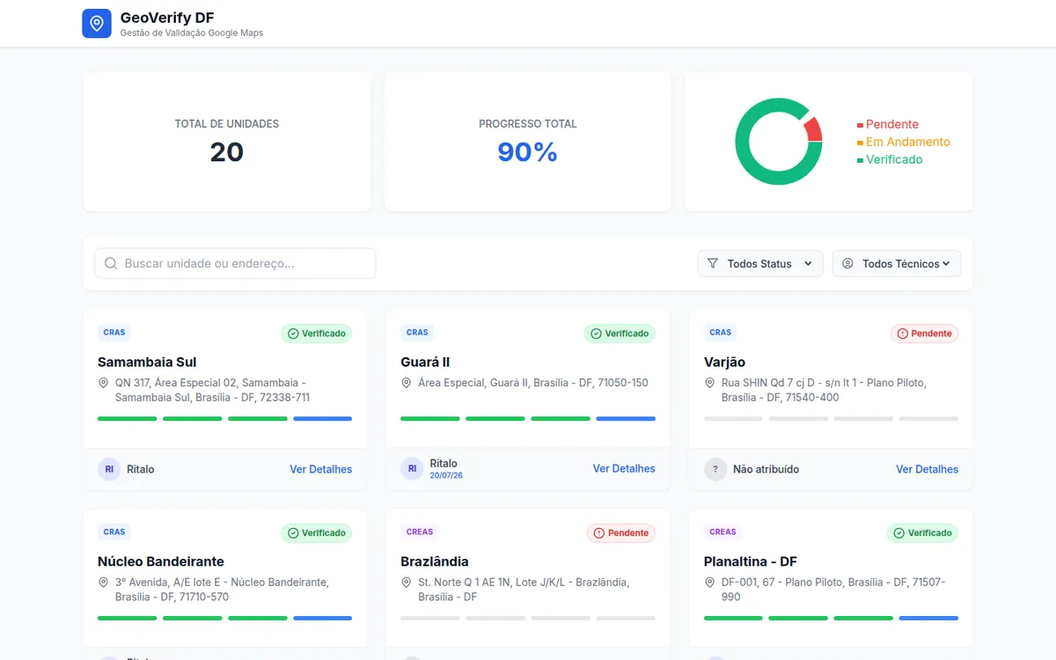Image resolution: width=1056 pixels, height=660 pixels.
Task: Click the Verificado legend entry in chart
Action: 890,159
